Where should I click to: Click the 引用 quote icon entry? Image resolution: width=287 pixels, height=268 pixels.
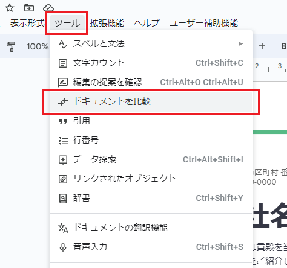[x=151, y=121]
